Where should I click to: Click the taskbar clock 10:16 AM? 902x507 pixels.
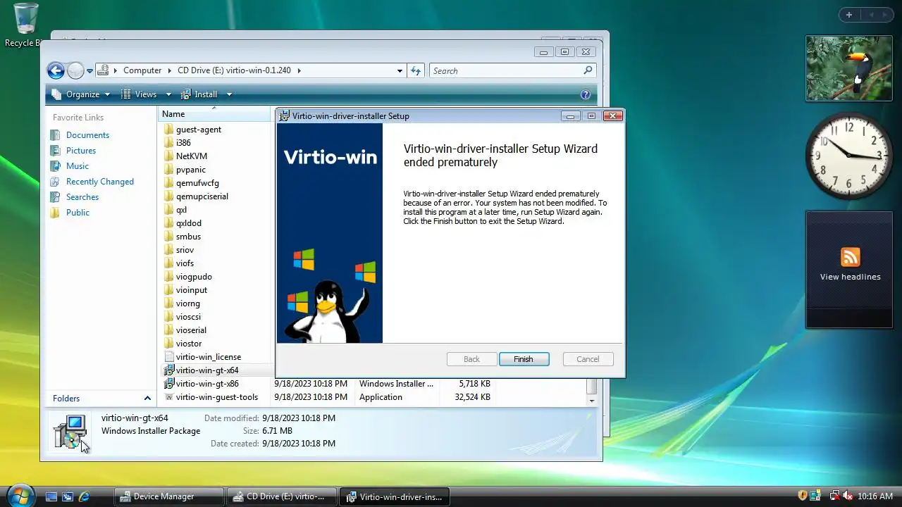pyautogui.click(x=875, y=496)
